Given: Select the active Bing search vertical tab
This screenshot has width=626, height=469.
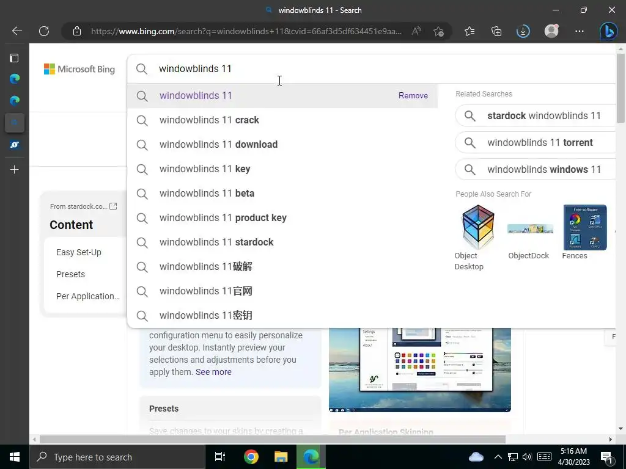Looking at the screenshot, I should (15, 123).
